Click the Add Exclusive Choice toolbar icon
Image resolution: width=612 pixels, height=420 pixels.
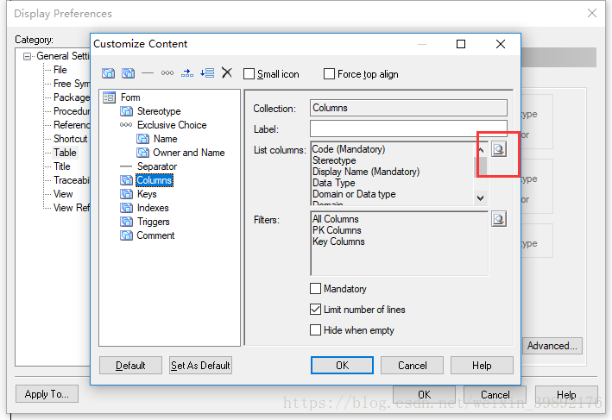pos(167,73)
